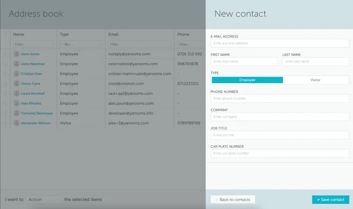The height and width of the screenshot is (209, 353).
Task: Go back to contacts
Action: [x=232, y=200]
